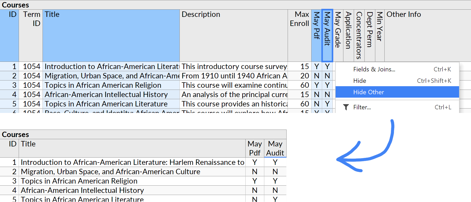471x202 pixels.
Task: Select the Max Enroll column header
Action: 299,36
